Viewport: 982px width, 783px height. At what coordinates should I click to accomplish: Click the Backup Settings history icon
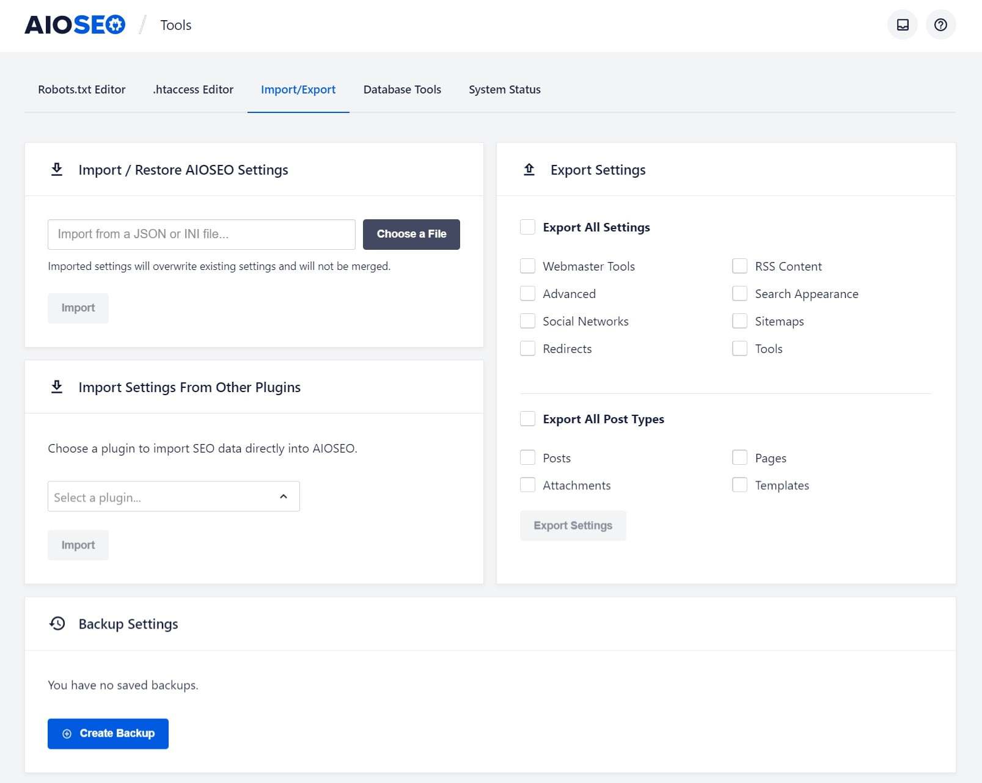57,624
